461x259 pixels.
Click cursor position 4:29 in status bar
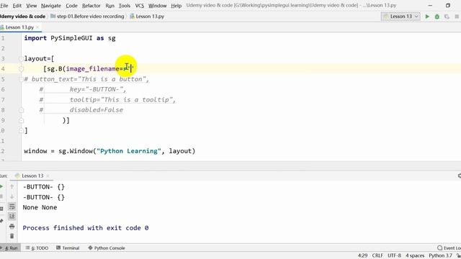[x=362, y=255]
